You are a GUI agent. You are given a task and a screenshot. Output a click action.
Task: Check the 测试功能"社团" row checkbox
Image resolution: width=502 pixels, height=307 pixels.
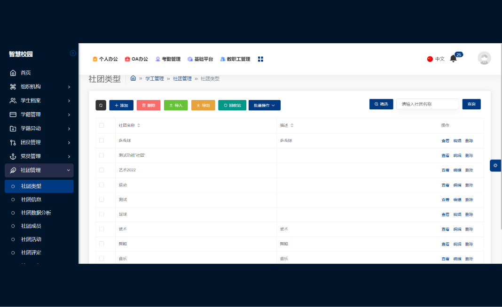pos(102,155)
